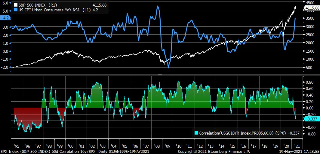Click the 4115.68 price flag on right axis
The height and width of the screenshot is (154, 320).
pyautogui.click(x=312, y=8)
